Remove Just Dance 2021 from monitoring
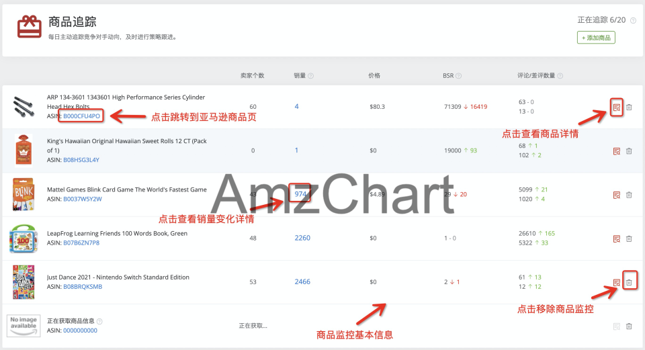 coord(629,283)
